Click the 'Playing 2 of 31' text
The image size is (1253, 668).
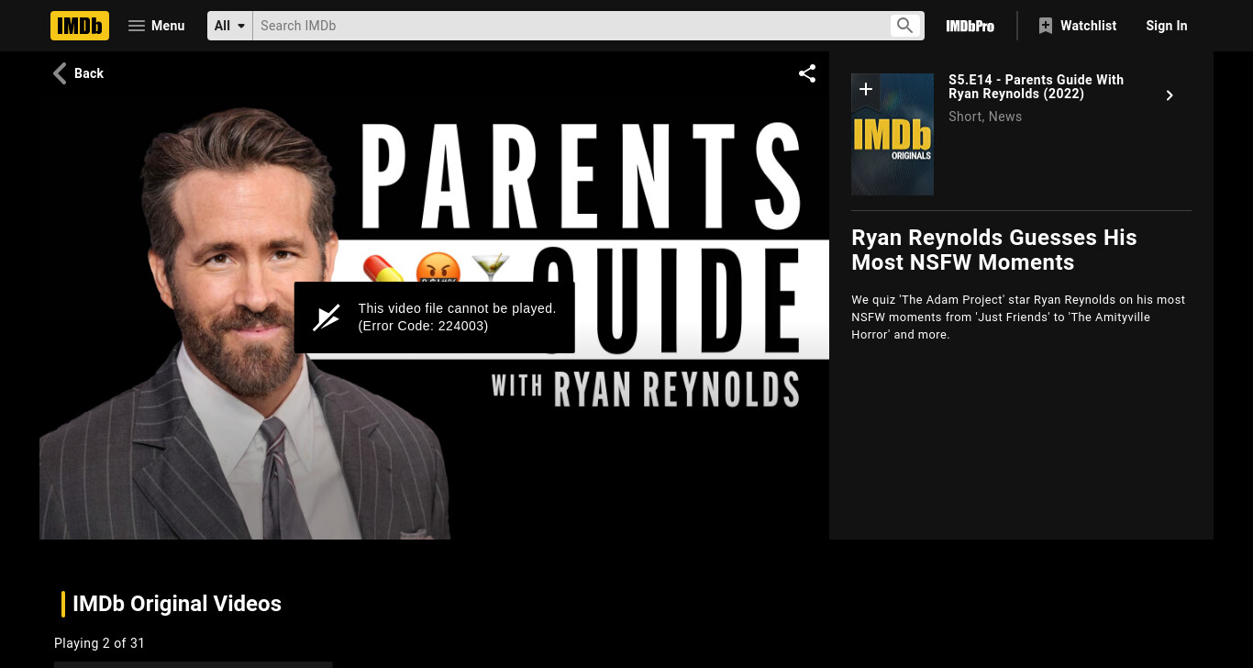coord(99,643)
